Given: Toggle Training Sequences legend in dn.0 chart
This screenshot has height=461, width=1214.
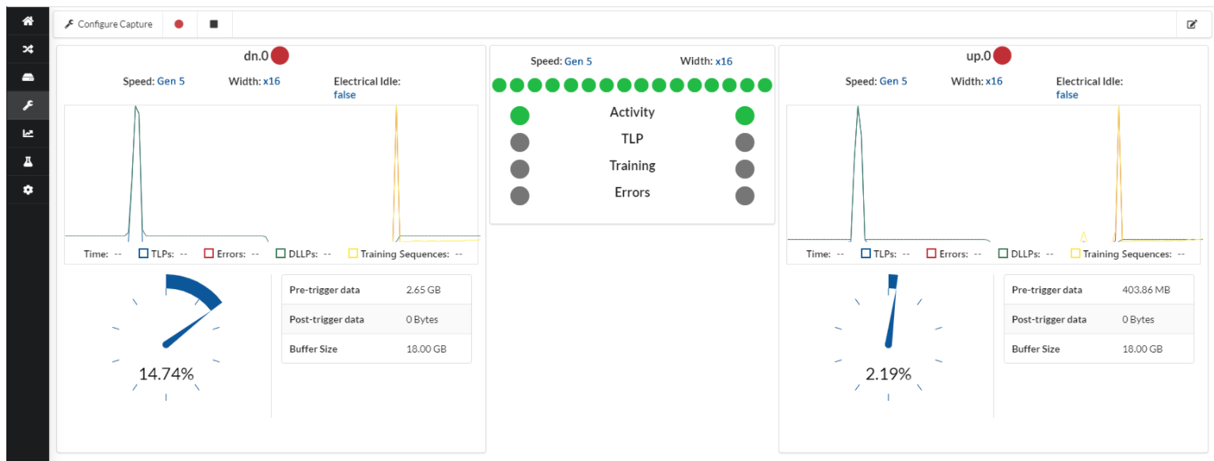Looking at the screenshot, I should coord(352,254).
